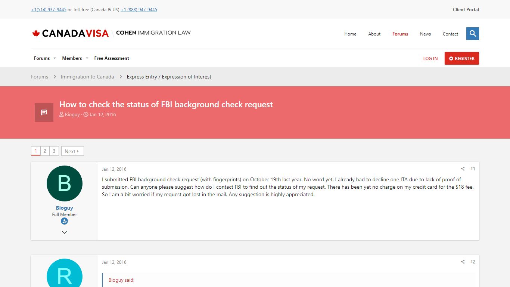
Task: Go to page 3 of the thread
Action: (x=54, y=151)
